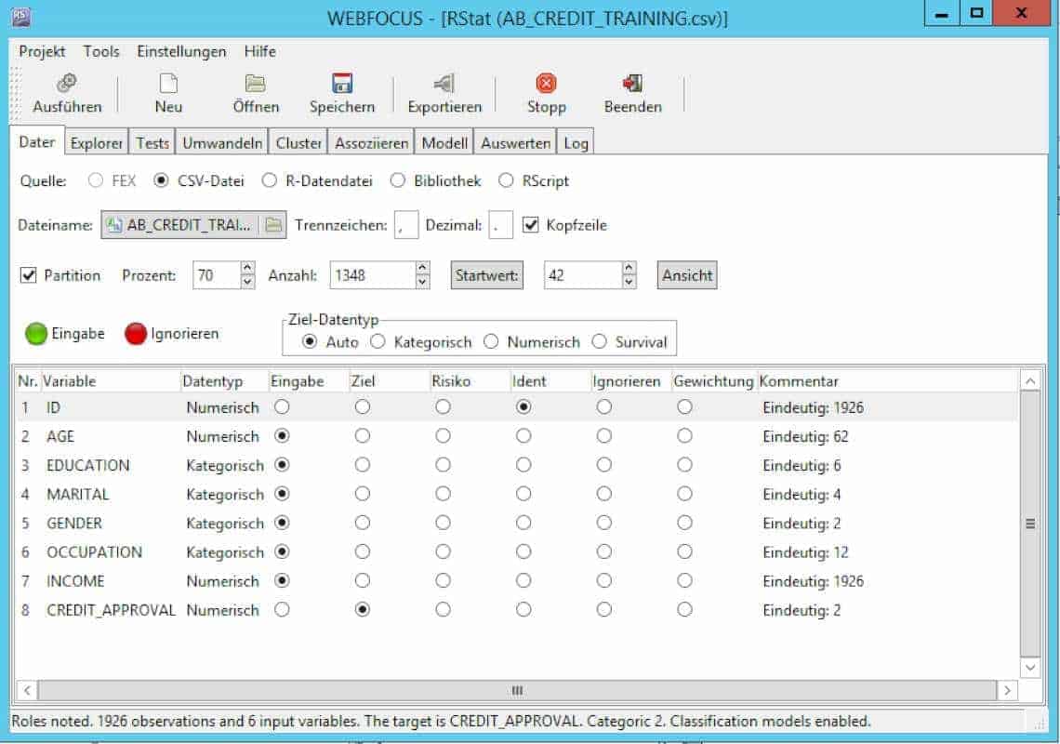1060x744 pixels.
Task: Open a file with the Öffnen icon
Action: (255, 83)
